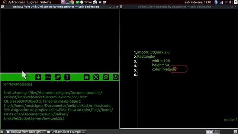Click the Timer applet label
This screenshot has width=238, height=134.
[88, 2]
